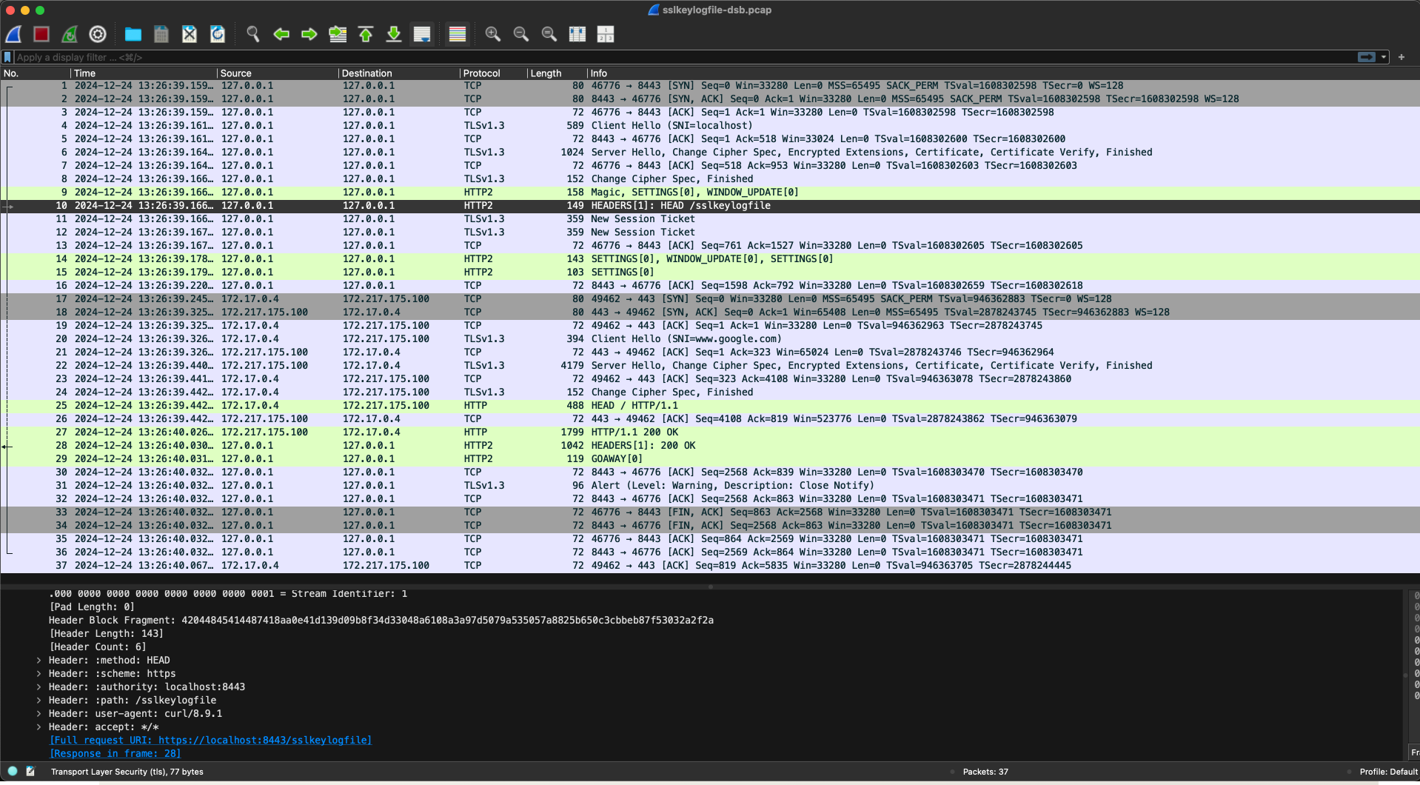This screenshot has height=785, width=1420.
Task: Save this capture file icon
Action: 161,34
